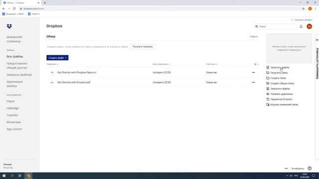Click the search magnifier icon
Viewport: 319px width, 179px height.
click(x=257, y=26)
